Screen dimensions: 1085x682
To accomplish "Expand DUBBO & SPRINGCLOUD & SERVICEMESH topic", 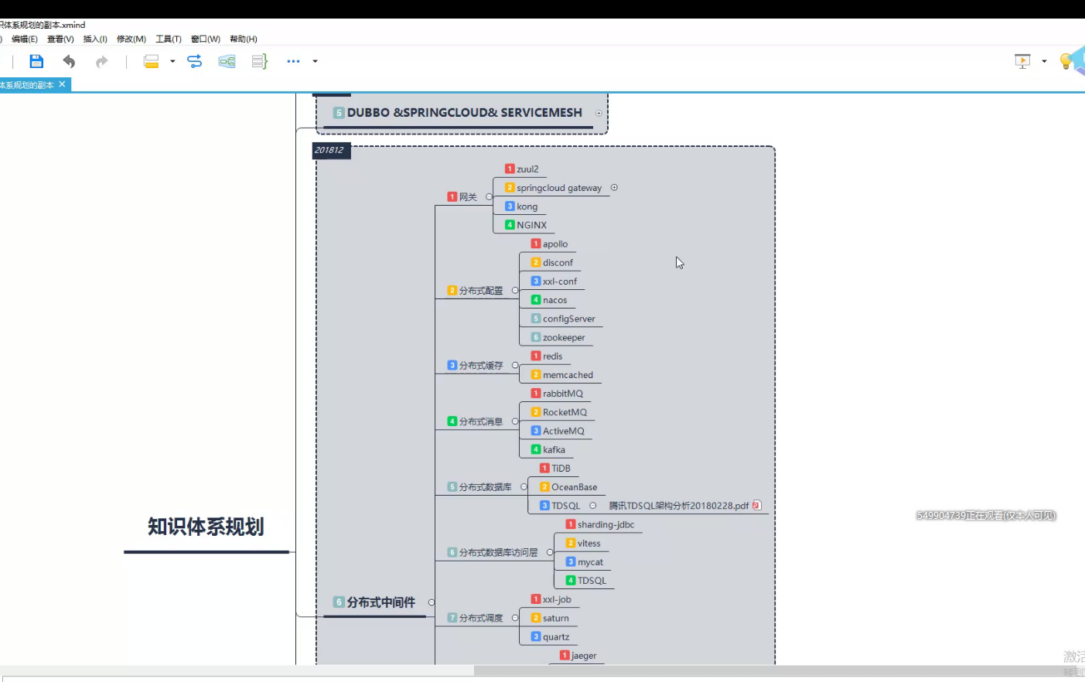I will point(599,114).
